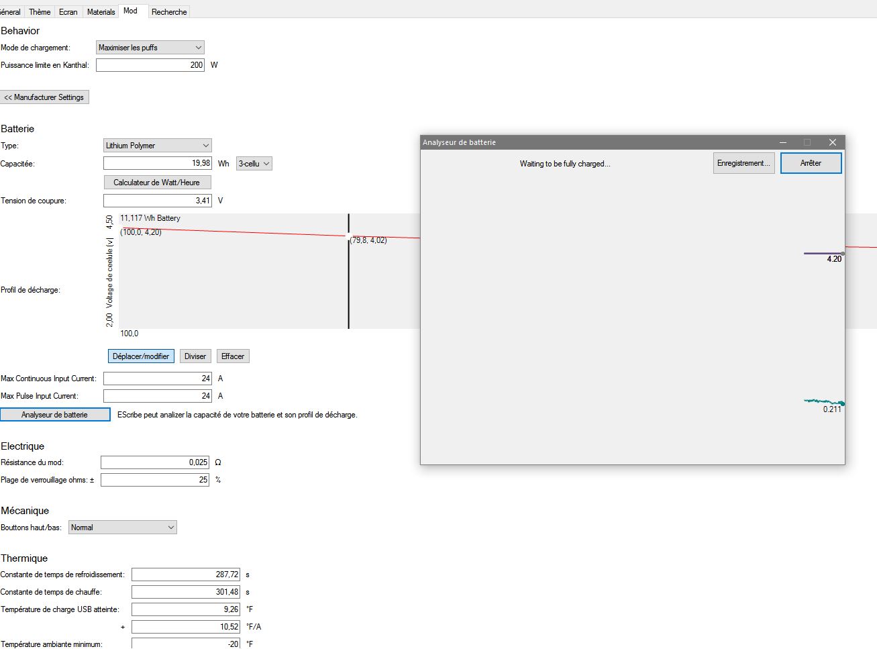Select the Diviser profile mode
Image resolution: width=877 pixels, height=649 pixels.
coord(195,356)
